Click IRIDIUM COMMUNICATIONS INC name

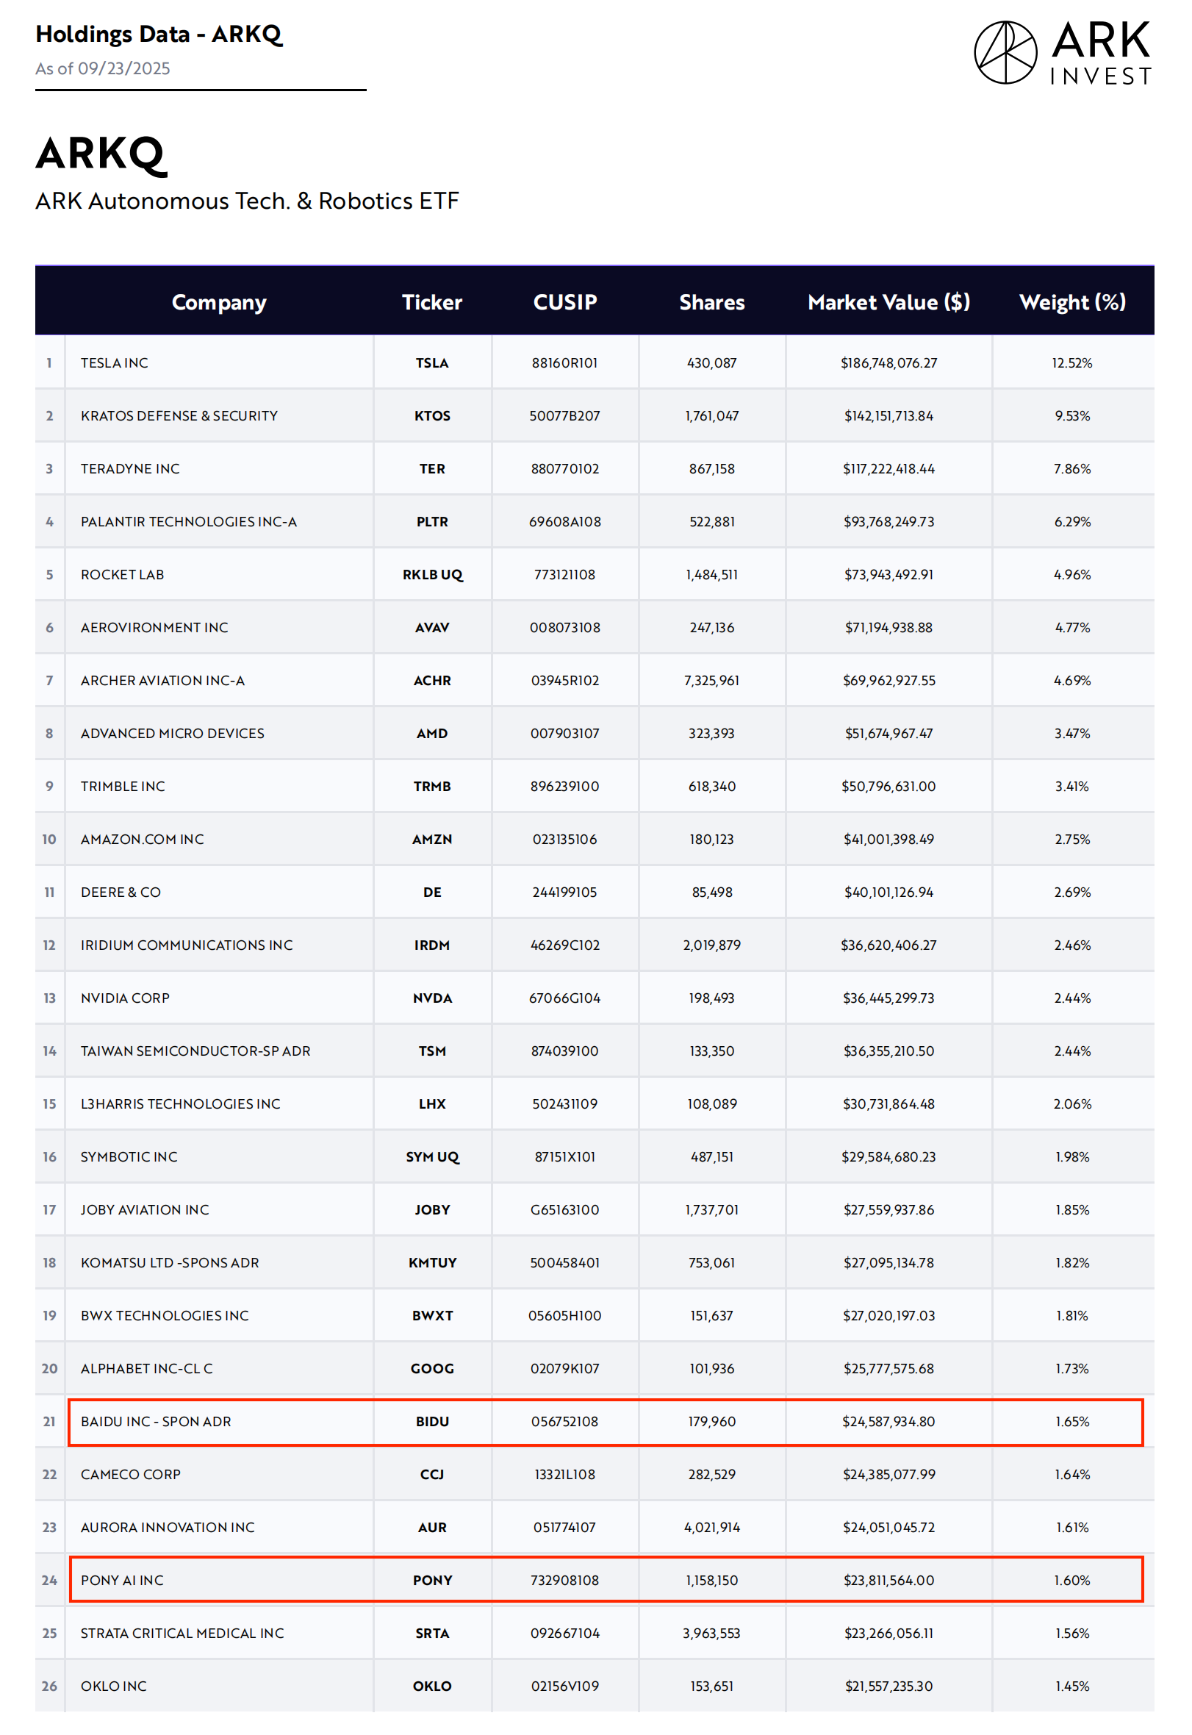pos(187,947)
